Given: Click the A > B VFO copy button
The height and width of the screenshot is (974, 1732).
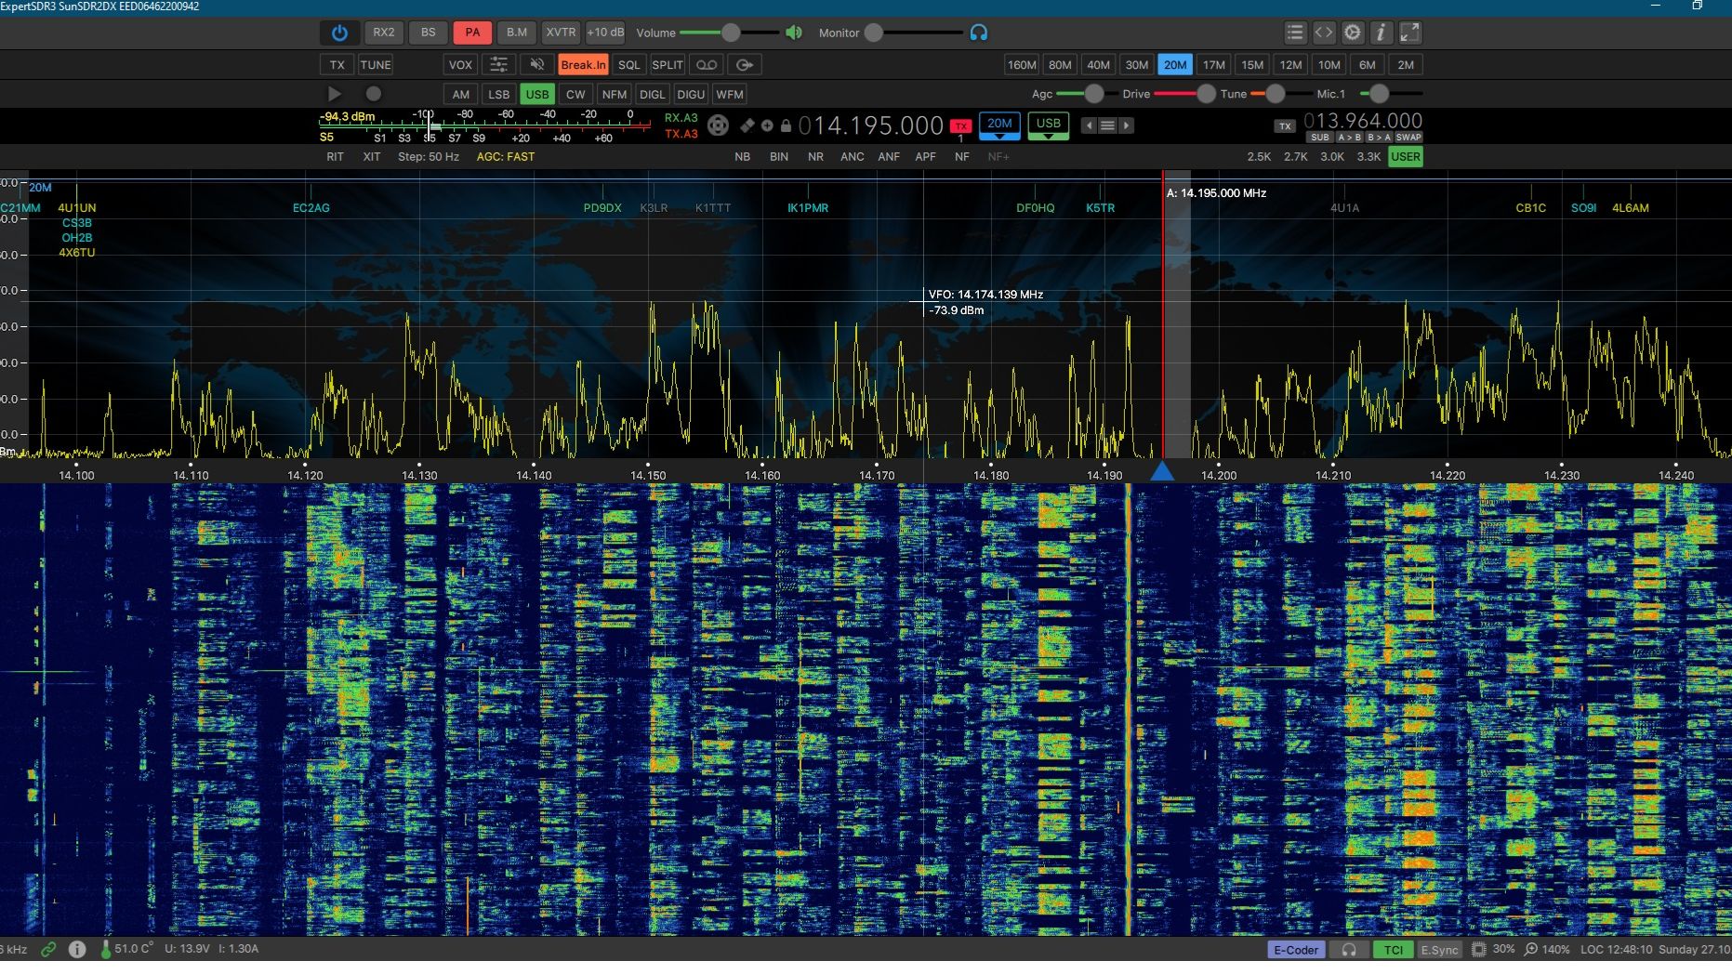Looking at the screenshot, I should coord(1350,138).
